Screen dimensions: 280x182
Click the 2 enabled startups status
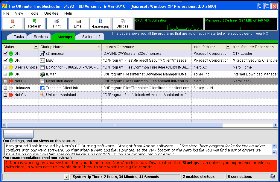(203, 177)
